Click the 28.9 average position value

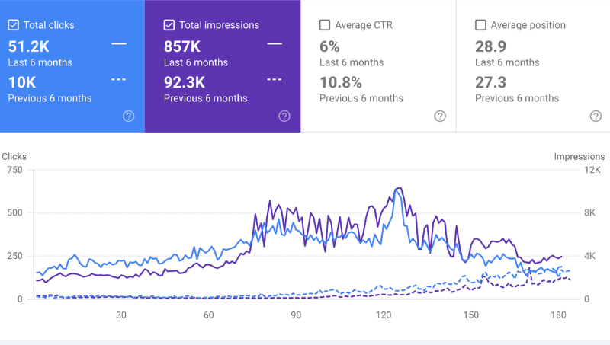point(490,46)
